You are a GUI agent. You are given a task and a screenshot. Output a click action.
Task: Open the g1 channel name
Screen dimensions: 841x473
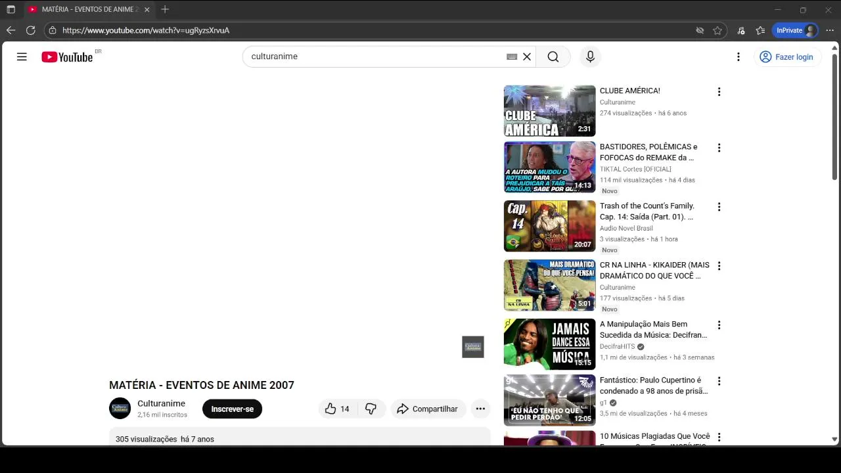point(603,403)
